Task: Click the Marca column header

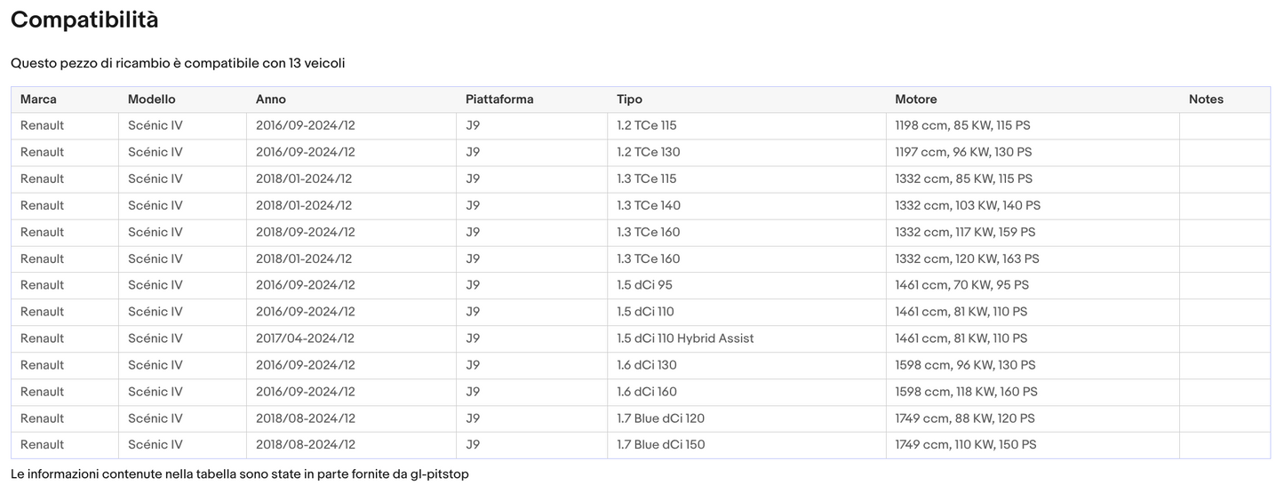Action: pyautogui.click(x=38, y=99)
